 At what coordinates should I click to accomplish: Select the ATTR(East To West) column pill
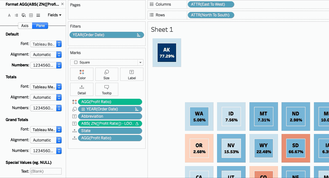point(211,4)
